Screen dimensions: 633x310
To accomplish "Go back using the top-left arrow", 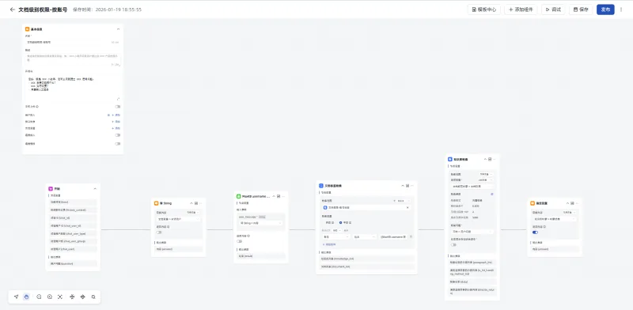I will tap(12, 9).
